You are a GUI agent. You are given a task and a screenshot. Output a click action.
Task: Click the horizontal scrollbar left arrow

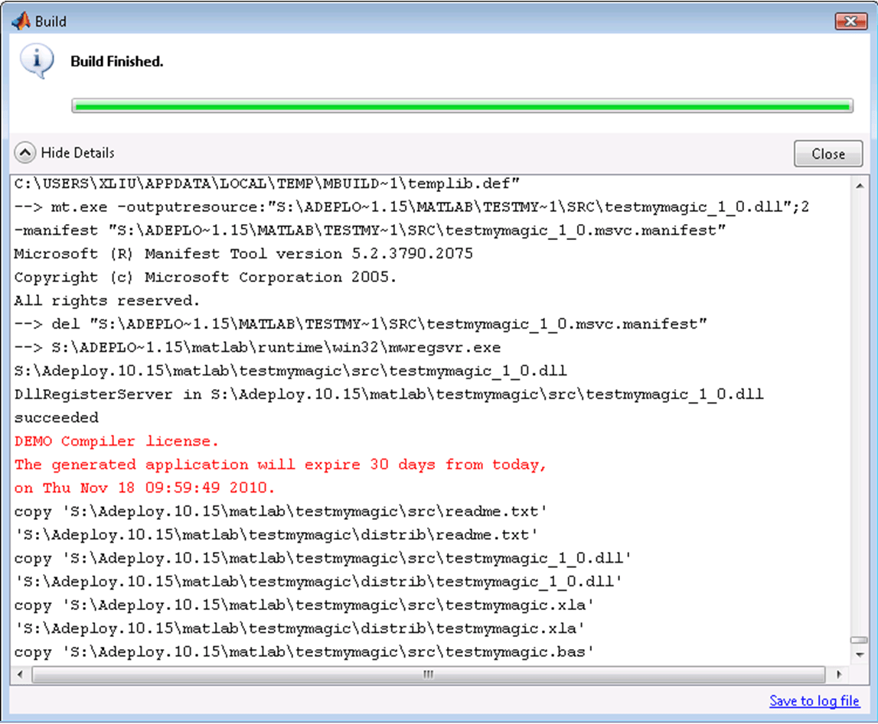click(20, 674)
